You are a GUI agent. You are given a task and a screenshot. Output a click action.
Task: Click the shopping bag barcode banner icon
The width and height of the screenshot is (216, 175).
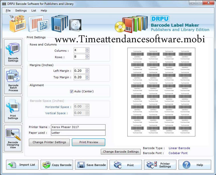[18, 23]
